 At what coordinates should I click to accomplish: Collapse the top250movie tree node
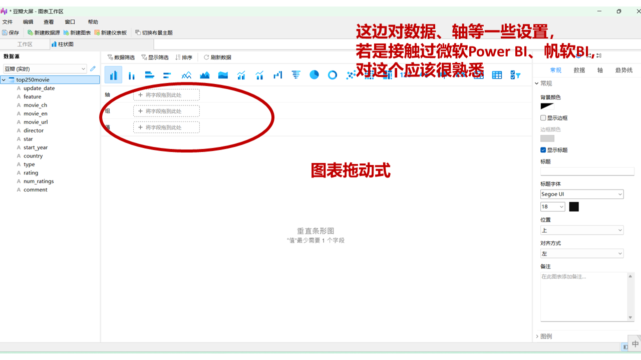click(4, 79)
